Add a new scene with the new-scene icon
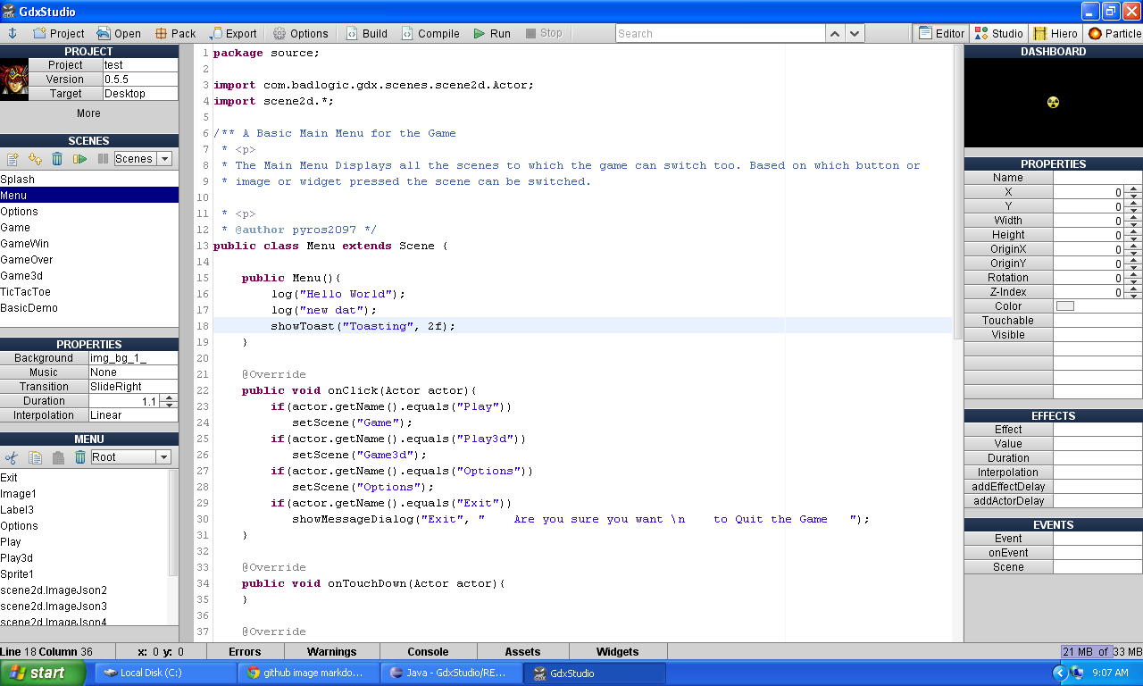Image resolution: width=1143 pixels, height=686 pixels. point(13,159)
